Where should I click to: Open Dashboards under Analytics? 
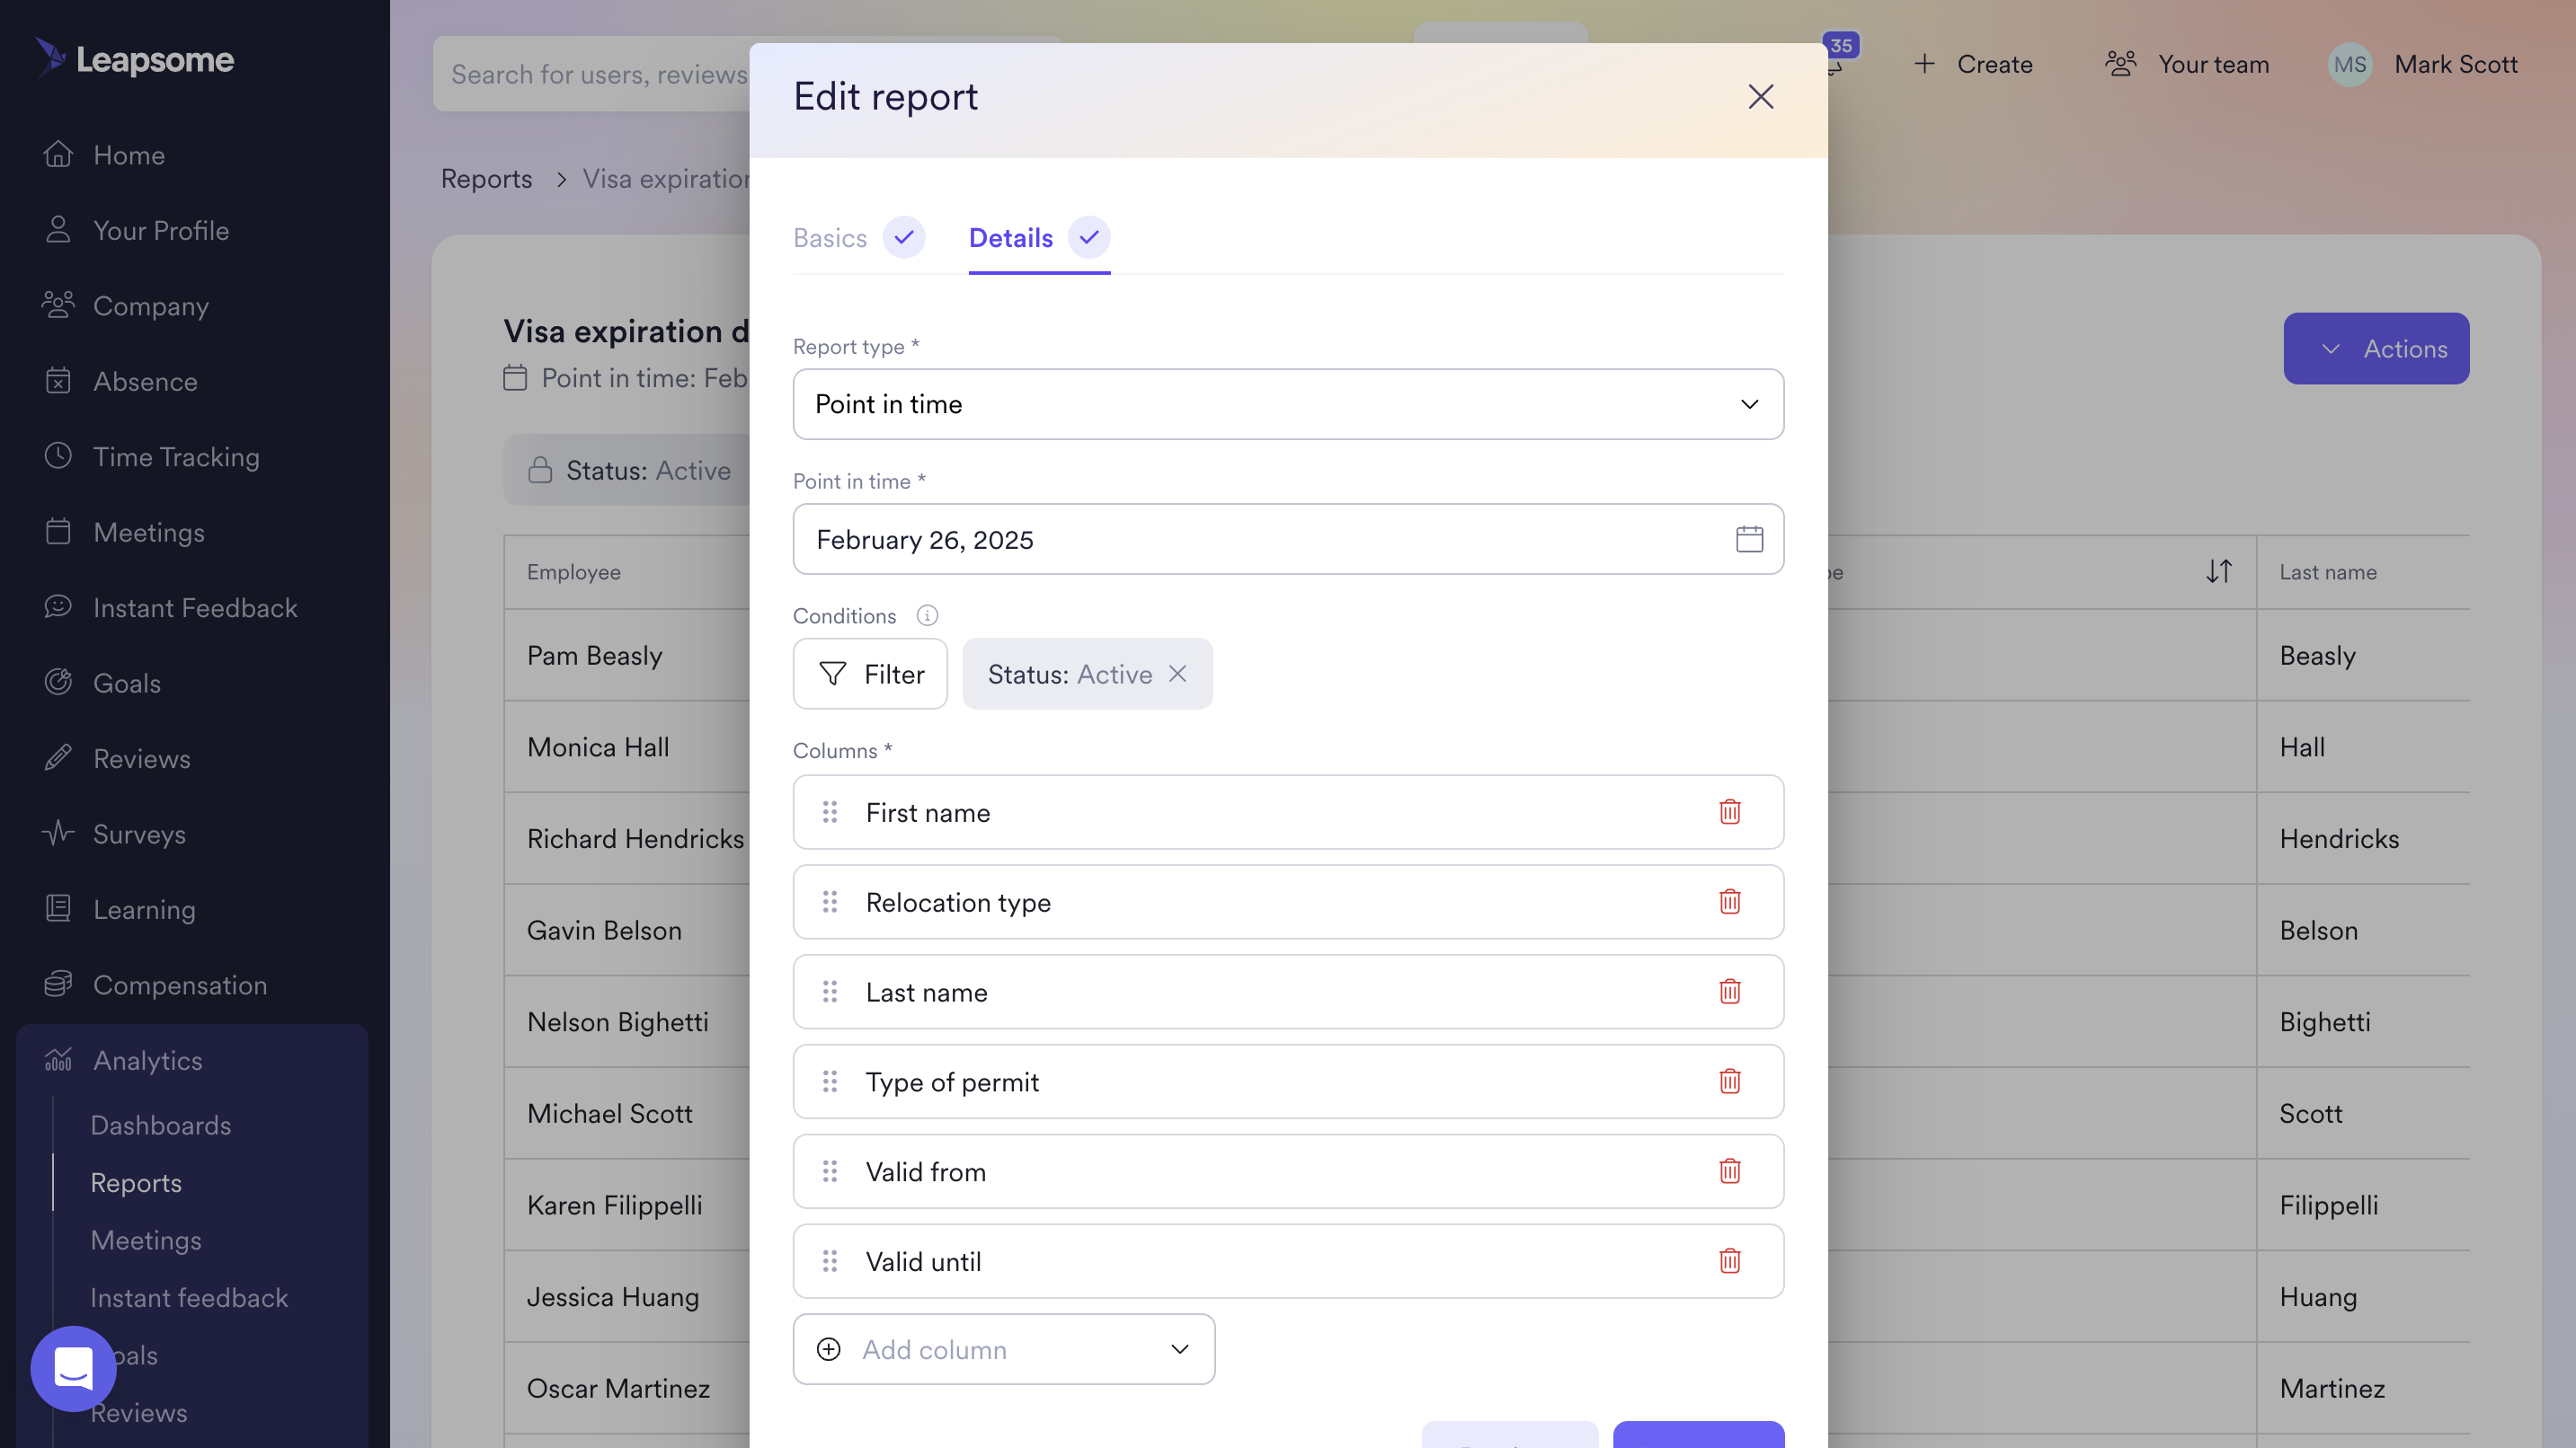(x=161, y=1126)
